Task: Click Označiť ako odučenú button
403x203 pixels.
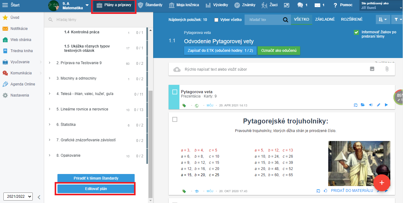Action: coord(279,51)
